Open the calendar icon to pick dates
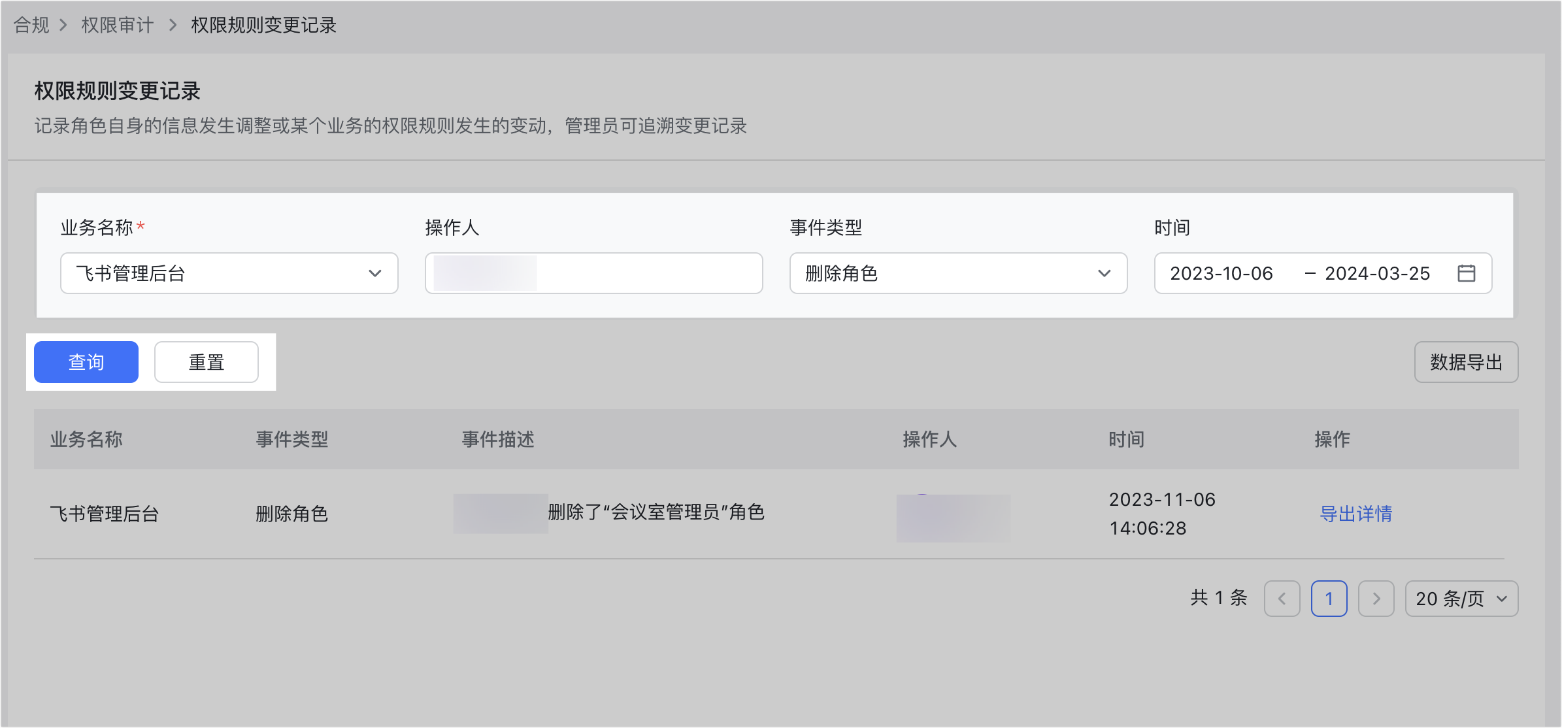1562x728 pixels. coord(1468,273)
